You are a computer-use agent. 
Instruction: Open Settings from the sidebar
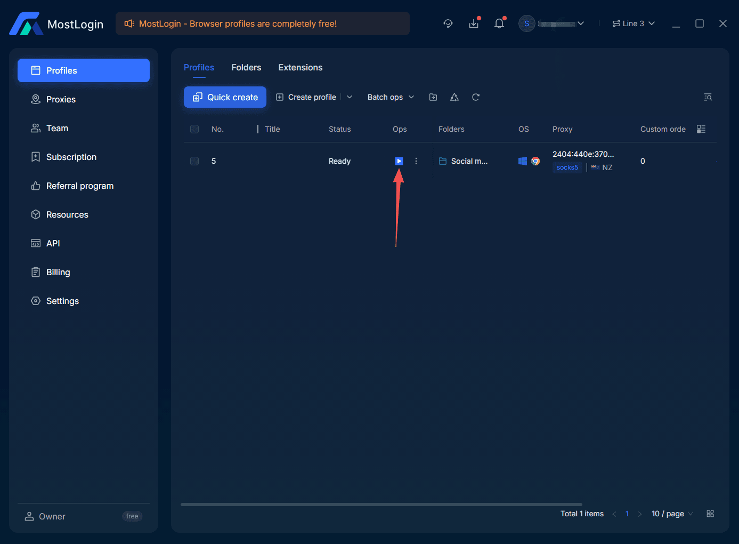[84, 301]
